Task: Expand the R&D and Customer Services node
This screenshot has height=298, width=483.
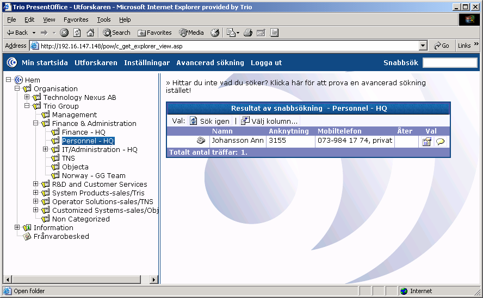Action: tap(36, 184)
